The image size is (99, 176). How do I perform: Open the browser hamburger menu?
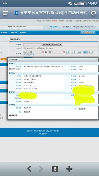(5, 13)
